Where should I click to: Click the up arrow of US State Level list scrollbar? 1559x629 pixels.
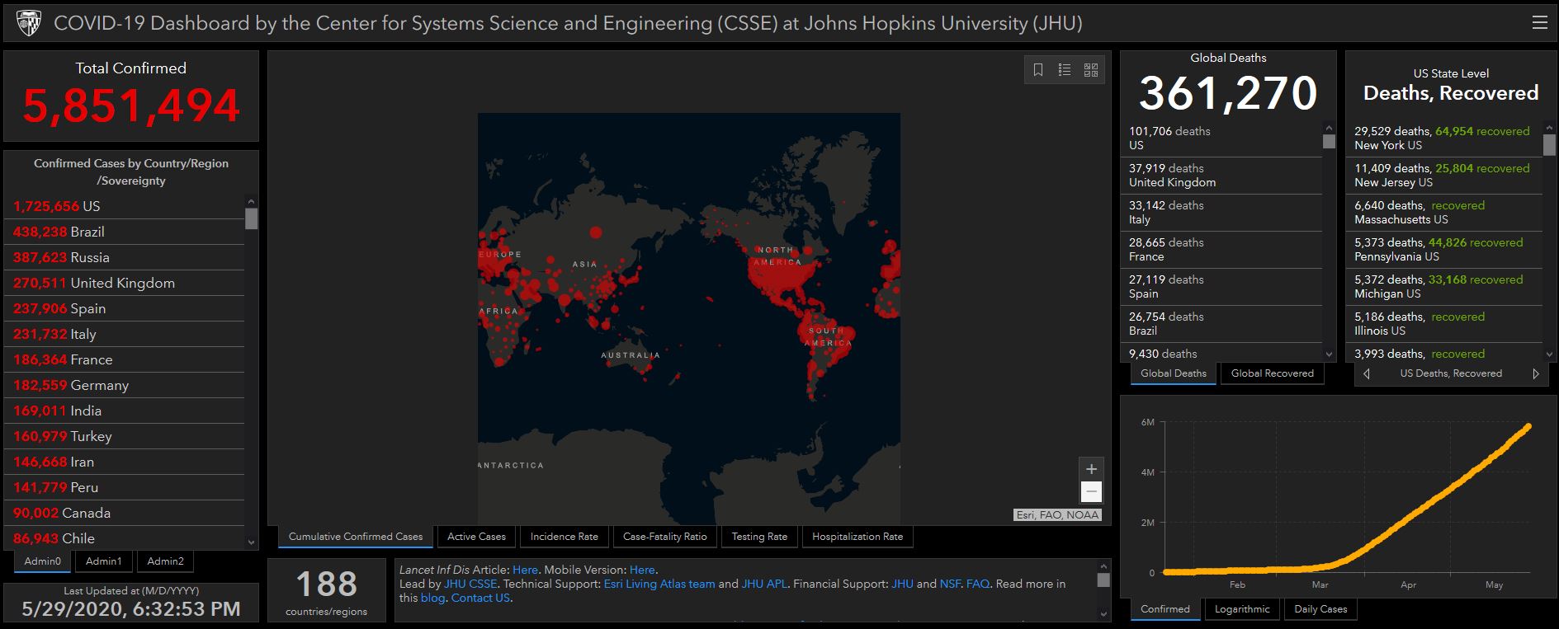(1549, 128)
